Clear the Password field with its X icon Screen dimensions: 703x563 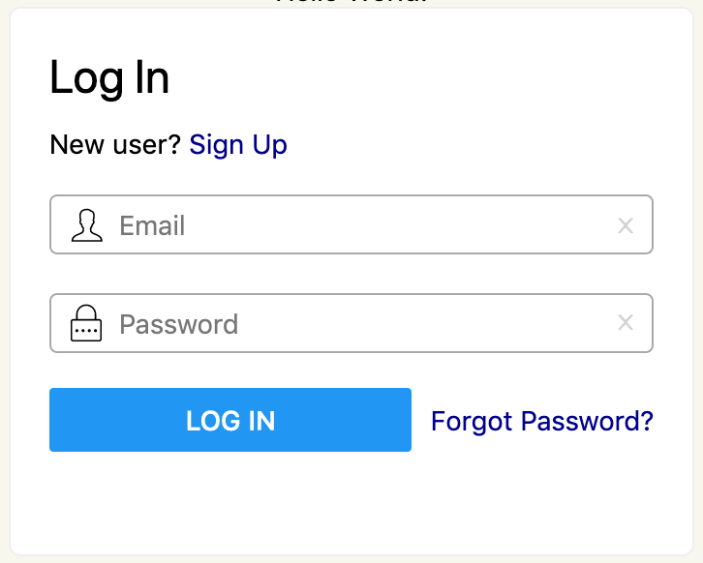626,322
